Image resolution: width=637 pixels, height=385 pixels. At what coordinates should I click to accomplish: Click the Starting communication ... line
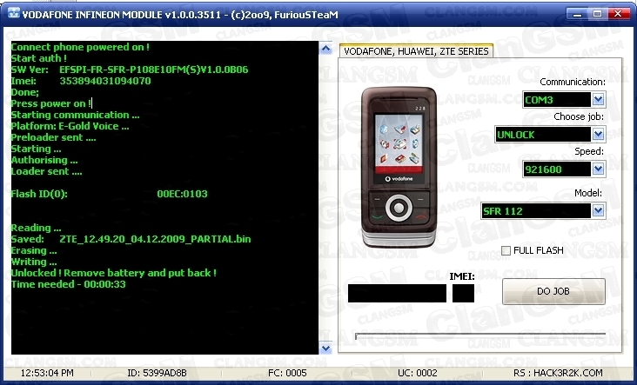pos(75,115)
